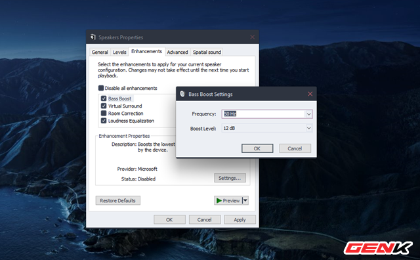The width and height of the screenshot is (420, 260).
Task: Switch to the General tab
Action: [x=100, y=52]
